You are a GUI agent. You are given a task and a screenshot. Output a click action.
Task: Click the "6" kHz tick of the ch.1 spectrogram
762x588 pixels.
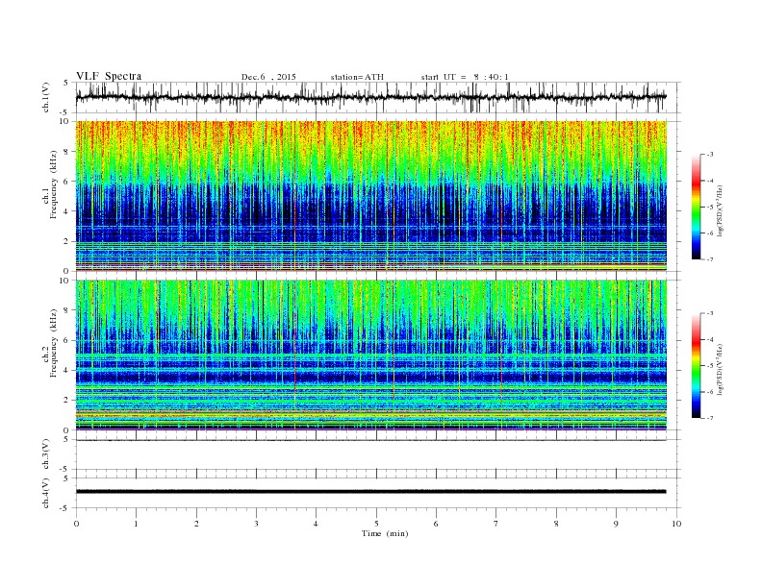click(x=67, y=182)
